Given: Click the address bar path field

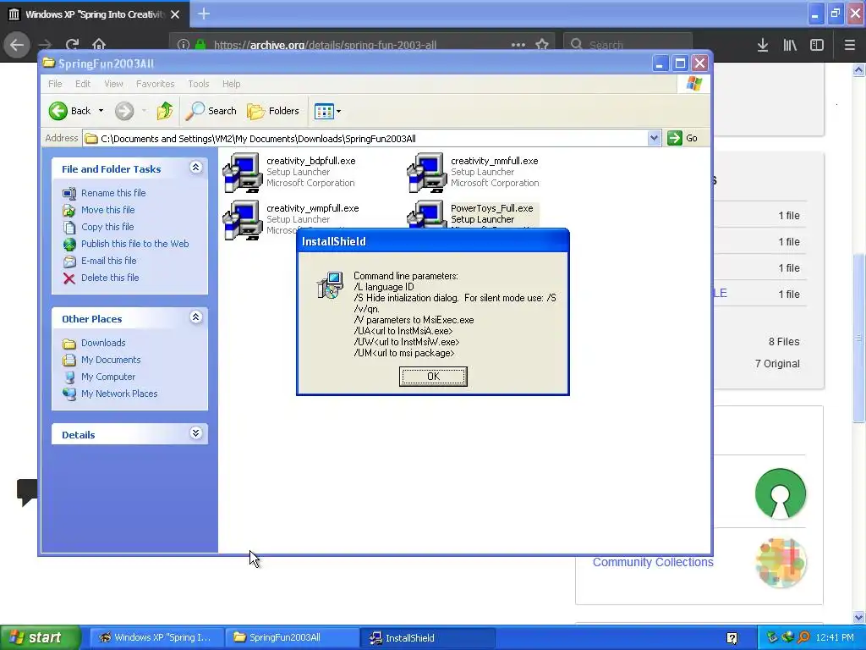Looking at the screenshot, I should [364, 139].
